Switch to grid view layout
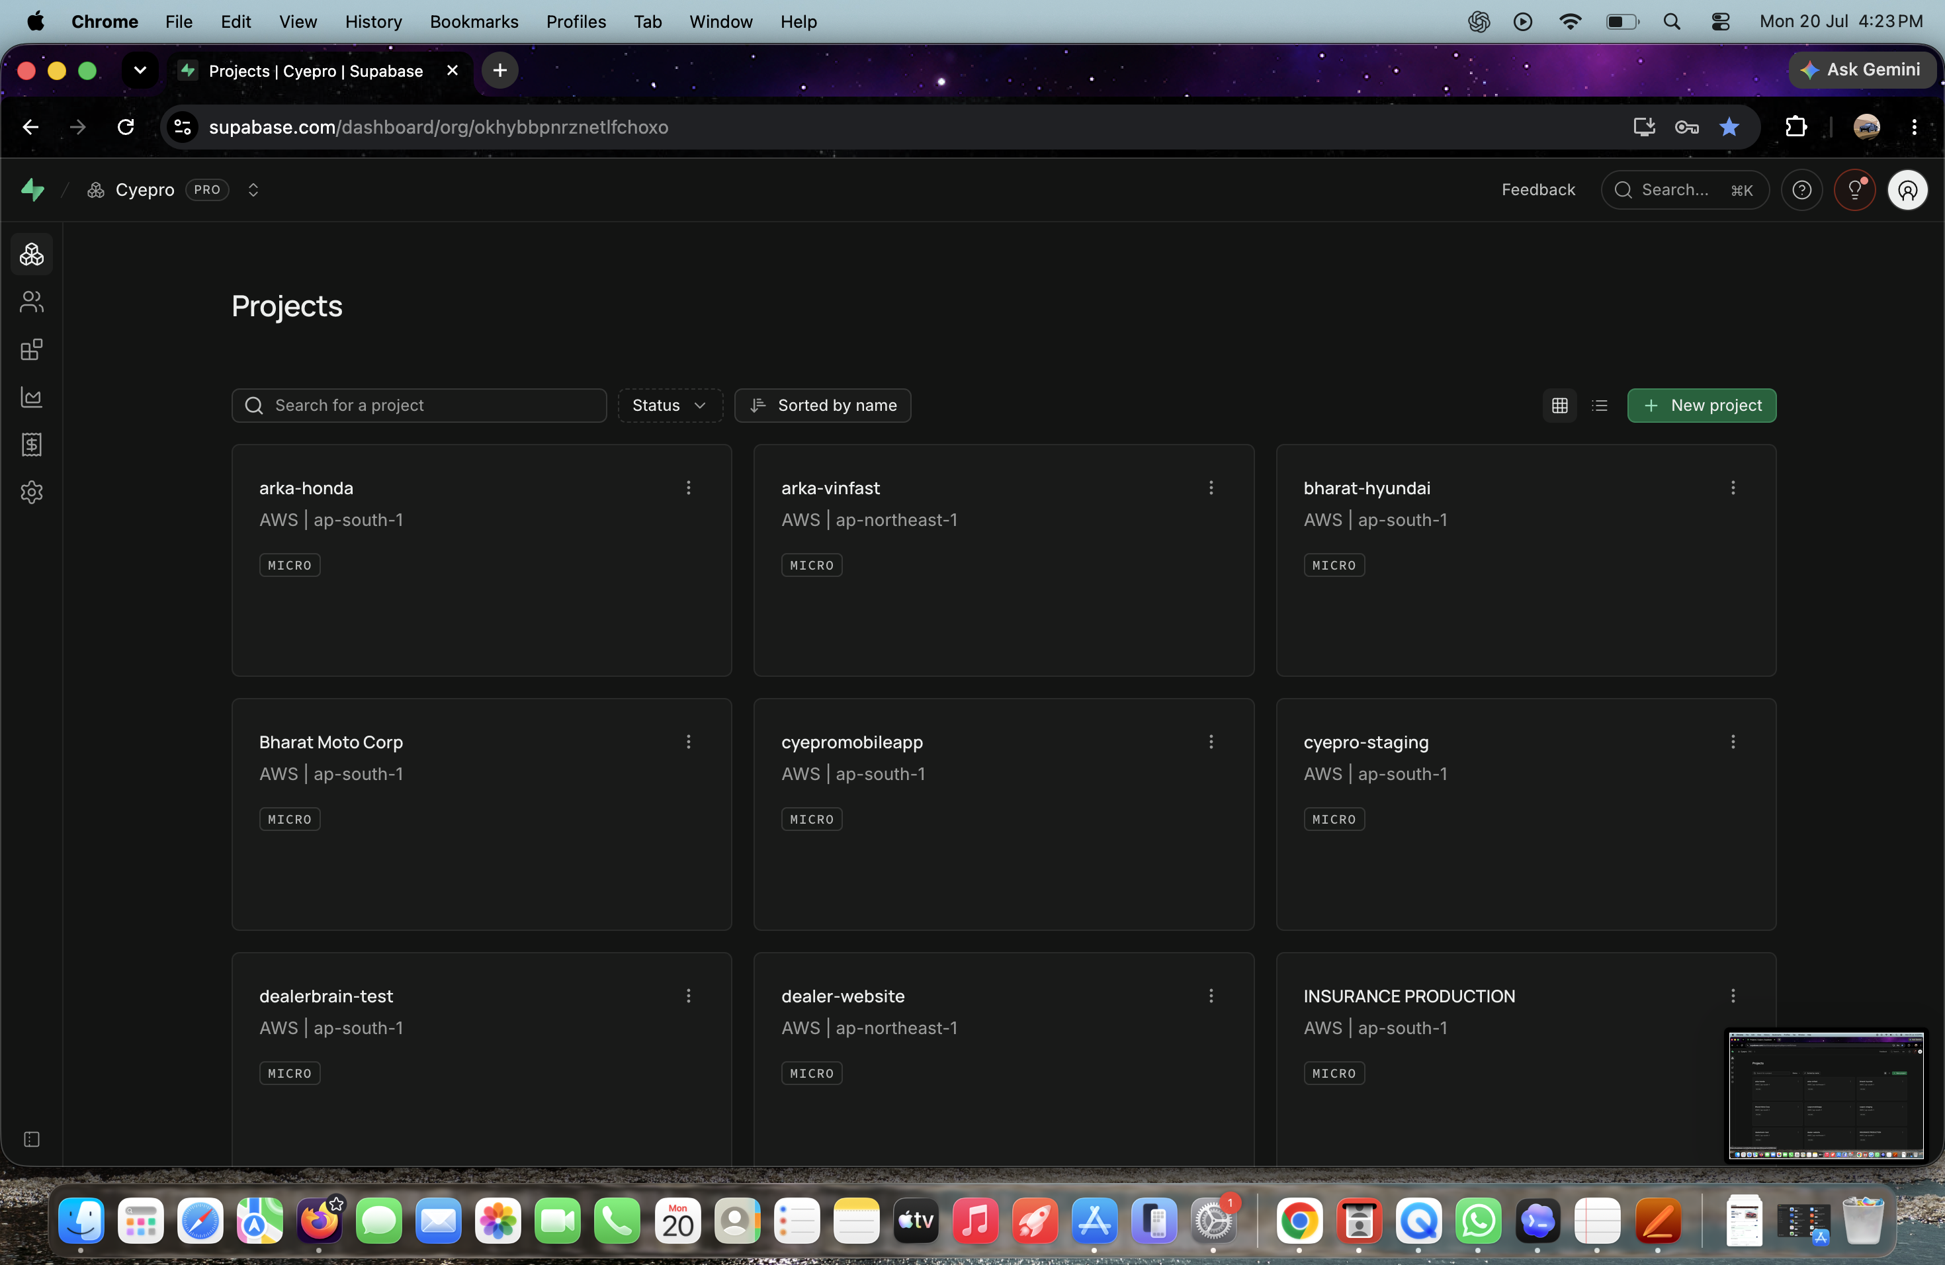Image resolution: width=1945 pixels, height=1265 pixels. pos(1559,406)
